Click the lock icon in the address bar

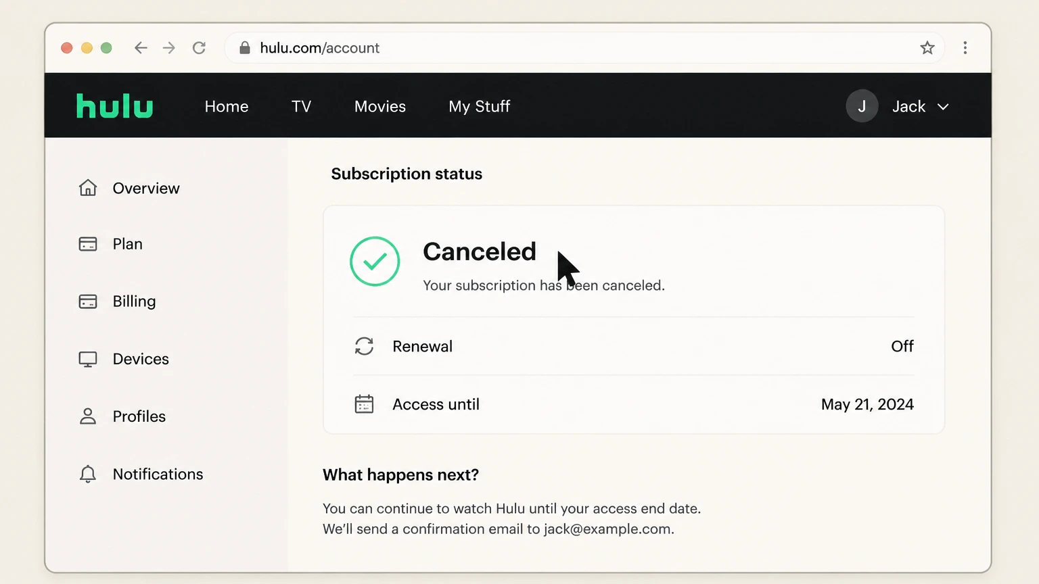[x=245, y=48]
